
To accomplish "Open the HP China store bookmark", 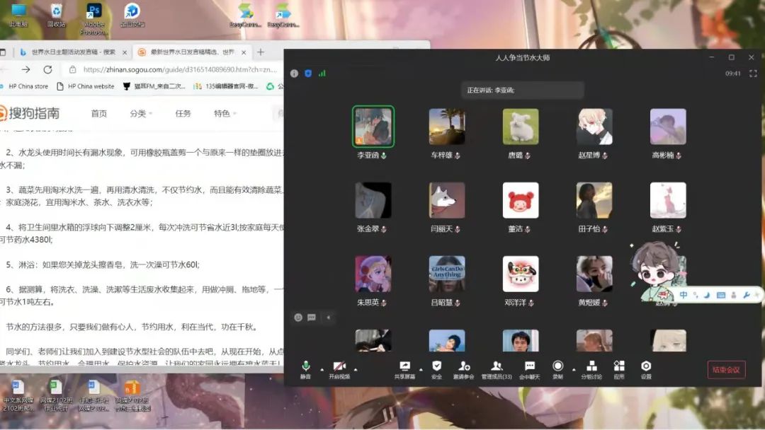I will click(x=24, y=86).
